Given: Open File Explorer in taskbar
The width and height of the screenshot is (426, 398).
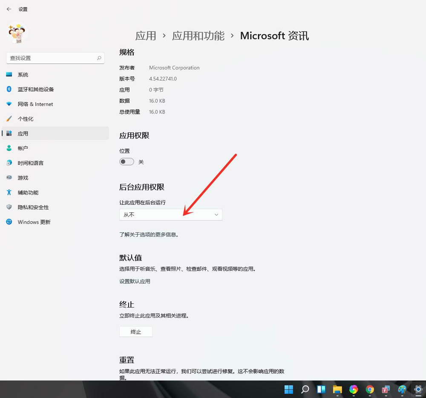Looking at the screenshot, I should pyautogui.click(x=337, y=389).
